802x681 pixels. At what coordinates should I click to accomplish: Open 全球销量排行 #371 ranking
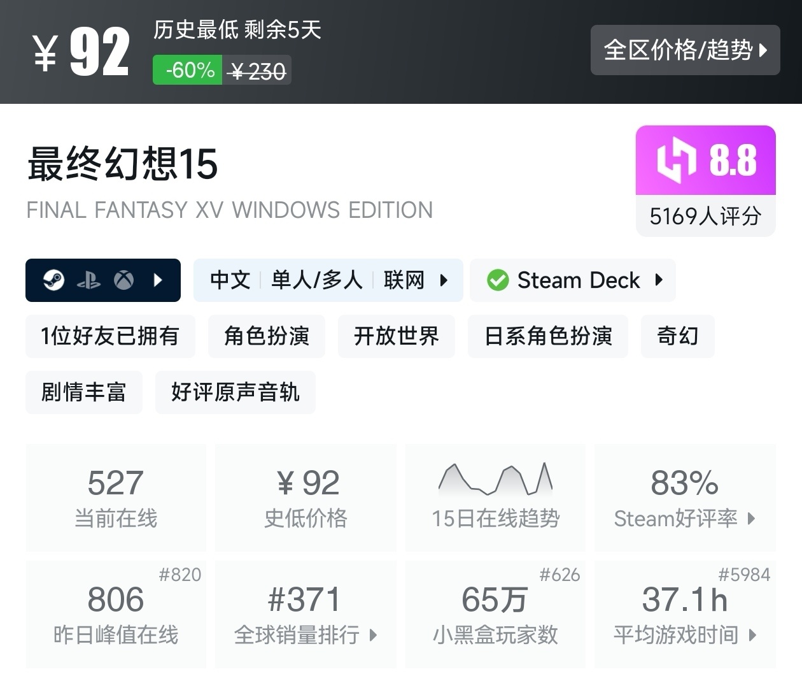pyautogui.click(x=305, y=614)
